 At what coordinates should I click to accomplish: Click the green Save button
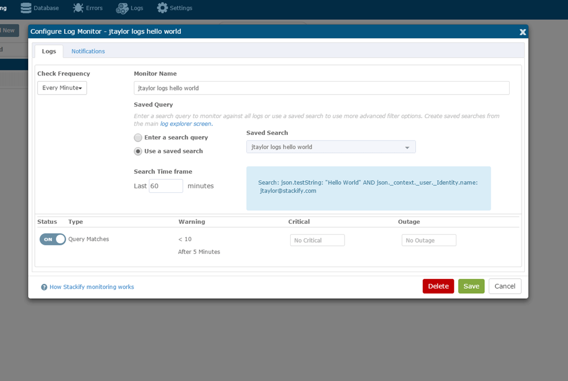[x=471, y=286]
